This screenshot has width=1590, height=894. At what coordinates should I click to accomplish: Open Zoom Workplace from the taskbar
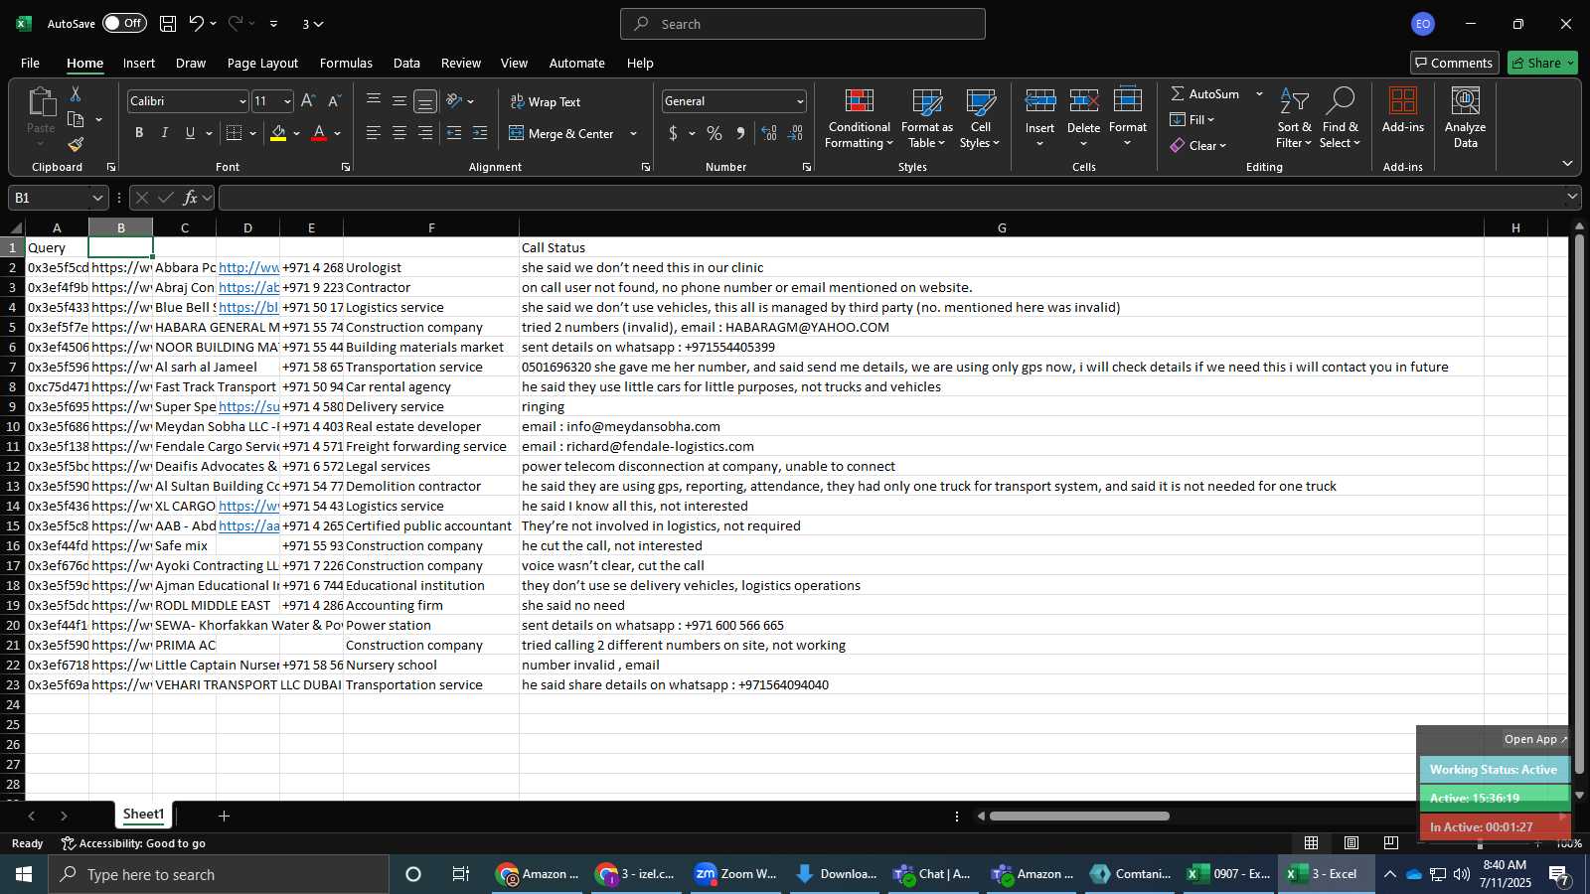click(736, 874)
